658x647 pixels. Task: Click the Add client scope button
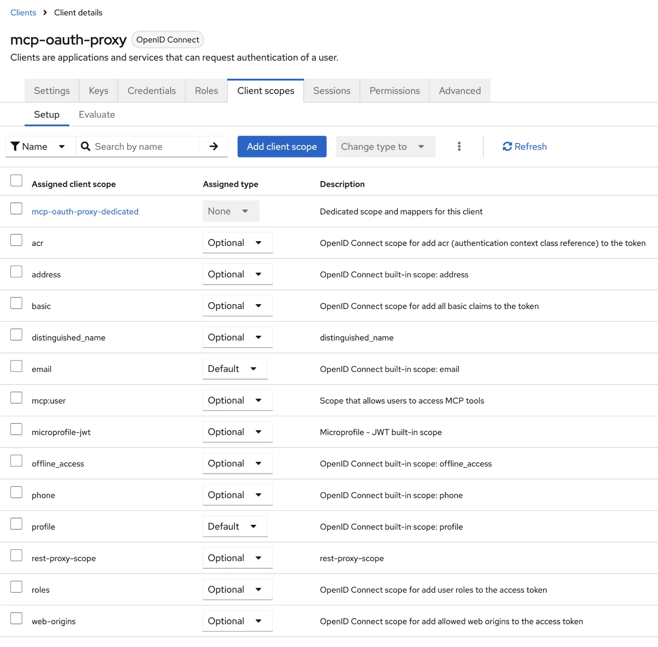281,146
